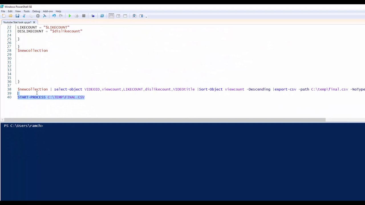Screen dimensions: 365x205
Task: Click select-object on line 38
Action: coord(68,89)
